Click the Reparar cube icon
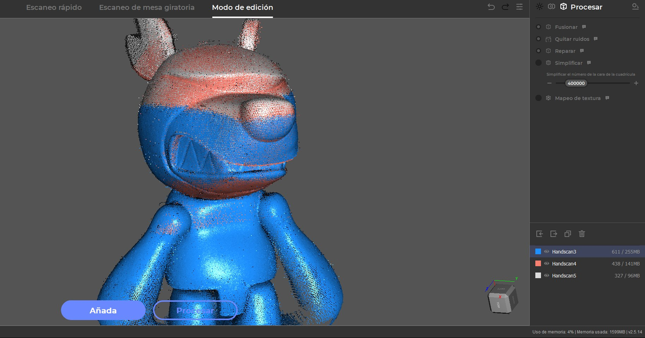This screenshot has height=338, width=645. click(x=548, y=51)
